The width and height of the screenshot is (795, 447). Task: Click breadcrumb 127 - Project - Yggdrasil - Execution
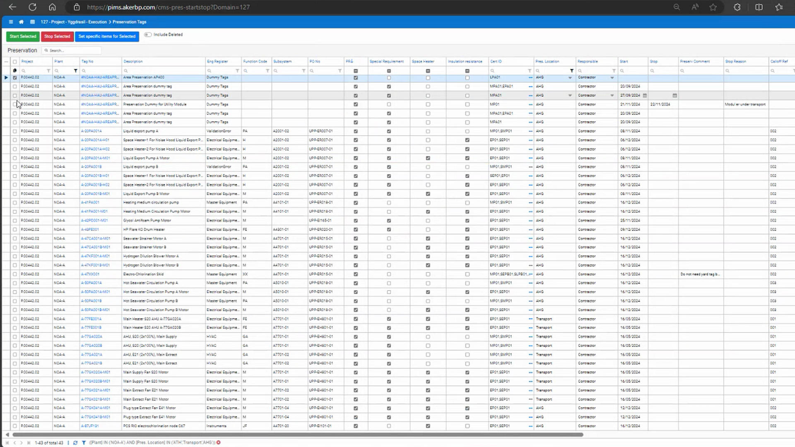pos(74,22)
